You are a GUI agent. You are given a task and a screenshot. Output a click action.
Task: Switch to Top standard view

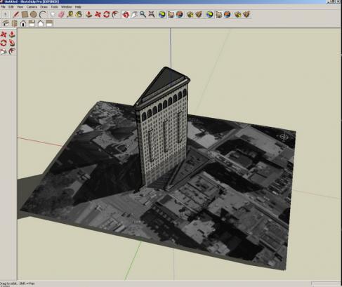(x=15, y=23)
